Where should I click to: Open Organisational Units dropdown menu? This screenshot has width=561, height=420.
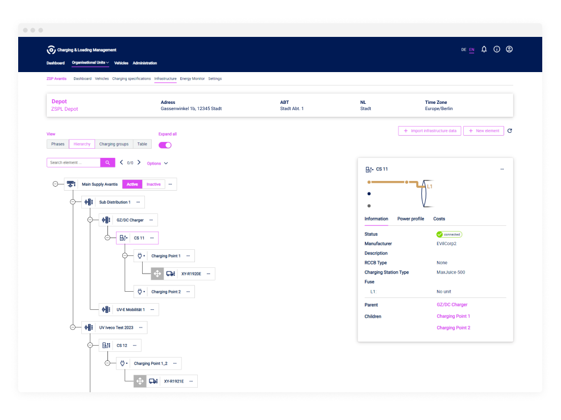91,63
